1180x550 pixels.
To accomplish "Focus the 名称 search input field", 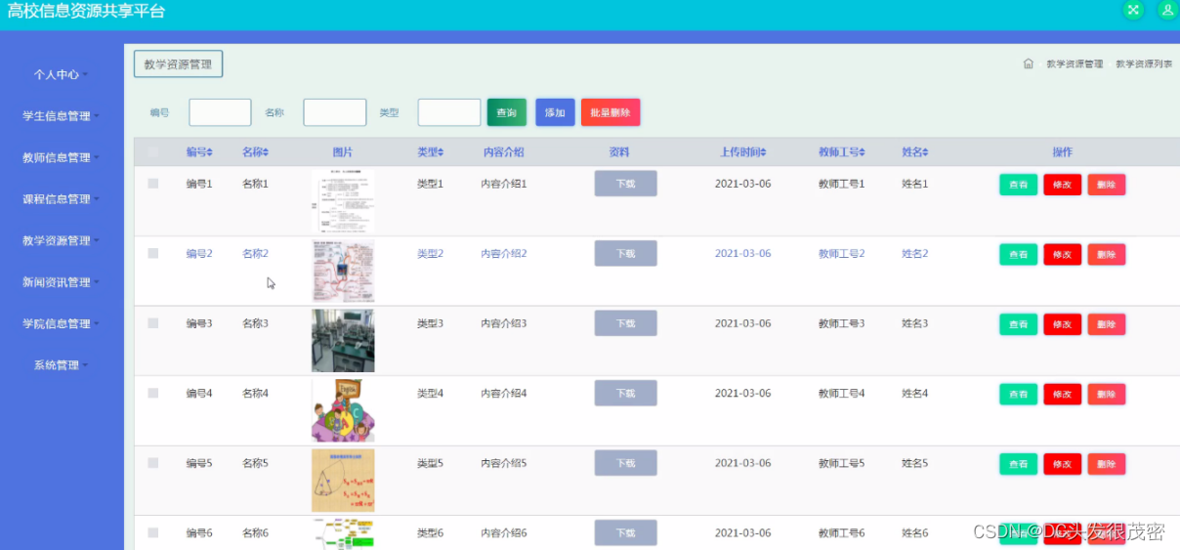I will (x=335, y=112).
